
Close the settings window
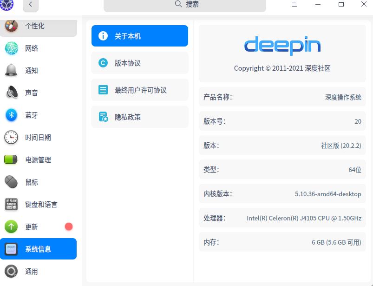364,4
